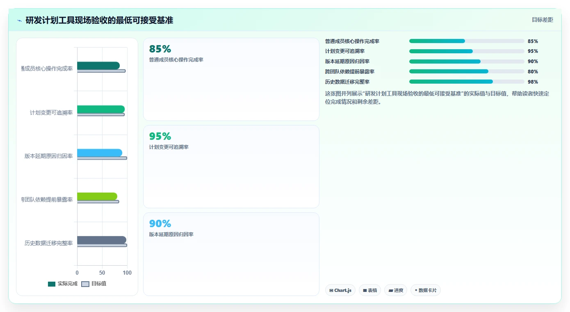Click the 跨团队依赖提前暴露率 label in progress list

[x=350, y=72]
